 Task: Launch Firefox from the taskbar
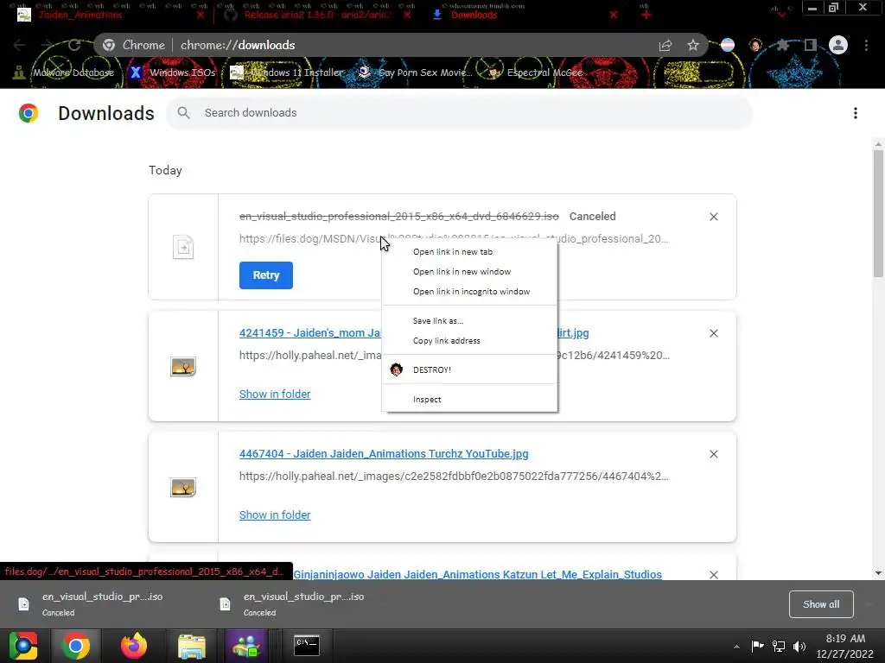[134, 646]
